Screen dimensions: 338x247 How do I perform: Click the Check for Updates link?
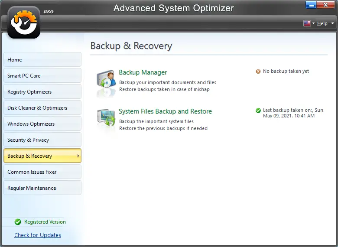point(38,235)
